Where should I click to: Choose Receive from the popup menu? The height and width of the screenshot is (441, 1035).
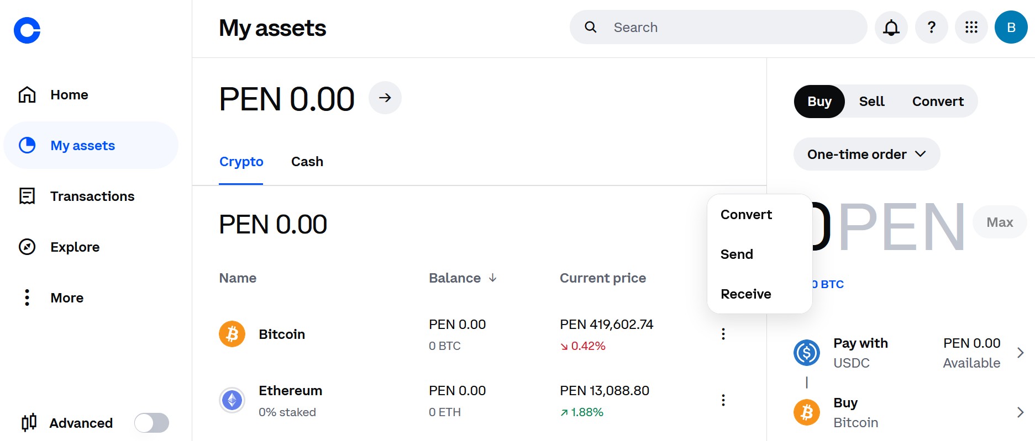(745, 294)
